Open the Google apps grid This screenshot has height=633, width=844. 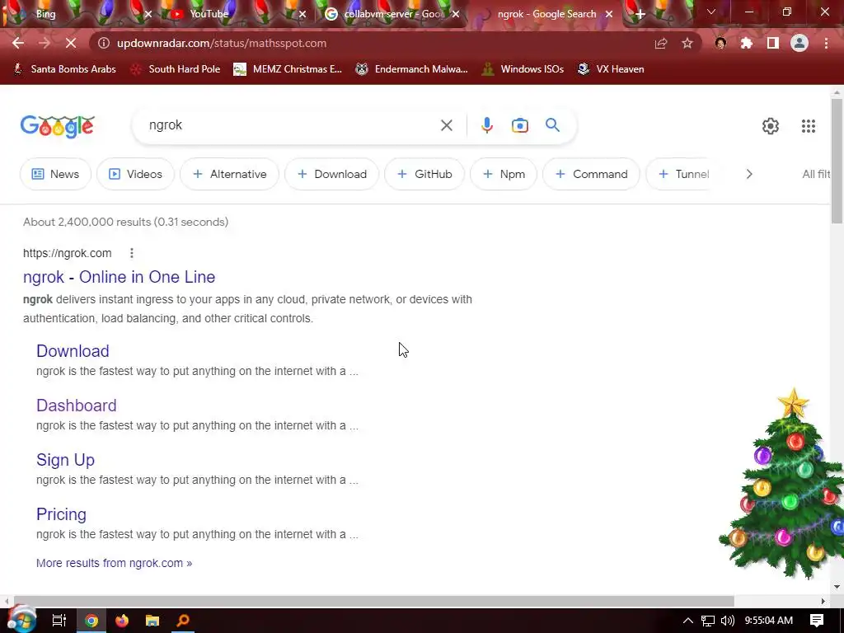click(809, 126)
